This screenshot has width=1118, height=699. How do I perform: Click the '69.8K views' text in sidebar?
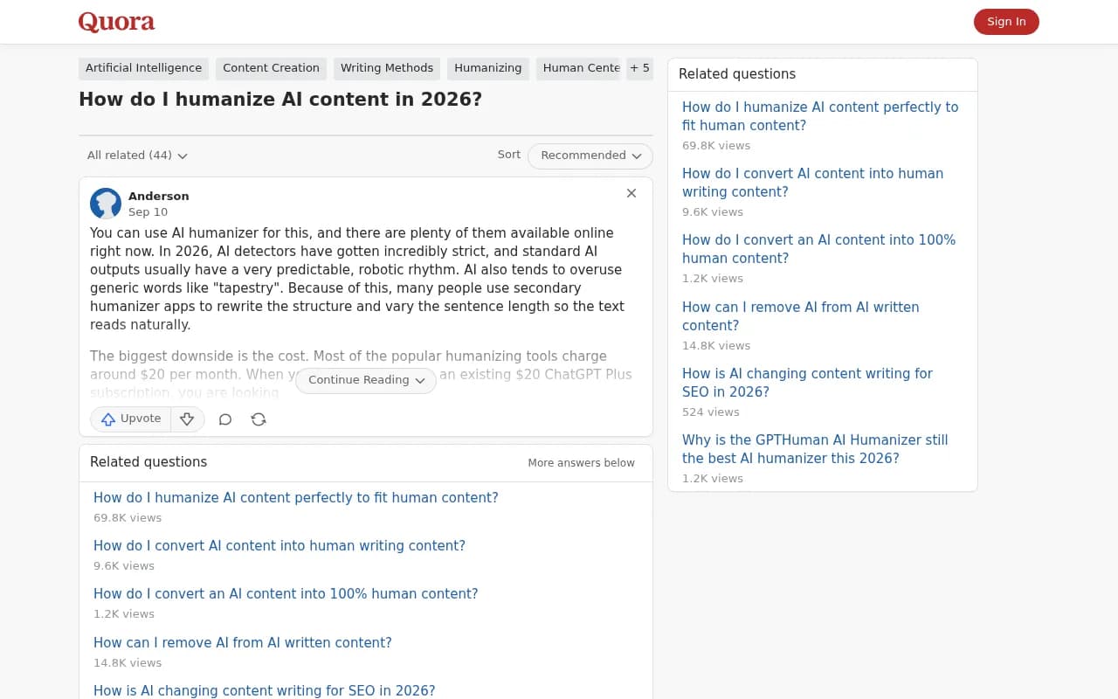(x=716, y=146)
